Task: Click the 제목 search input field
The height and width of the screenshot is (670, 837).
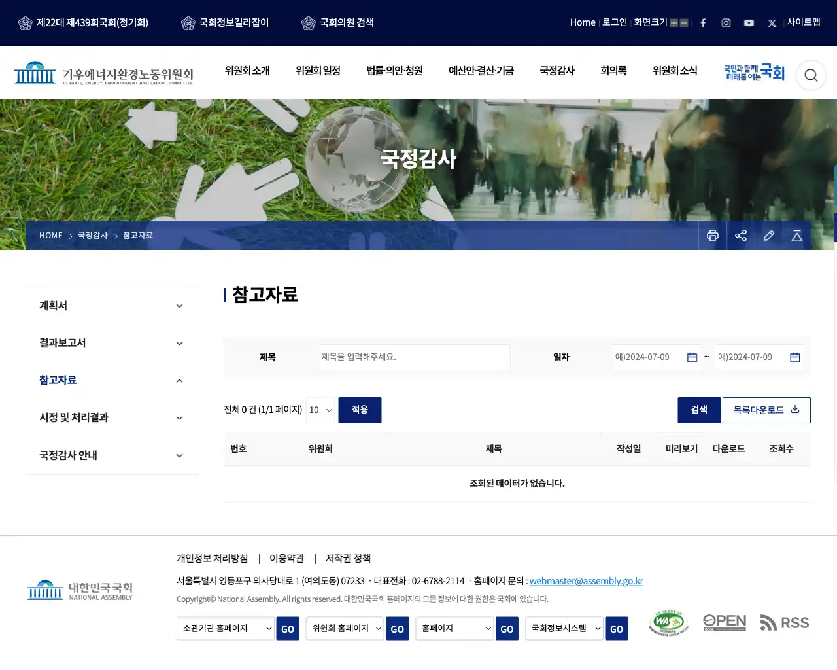Action: 415,357
